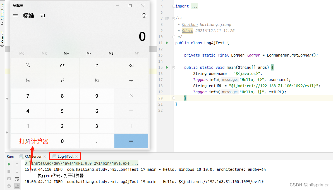Run main method from gutter arrow
The height and width of the screenshot is (190, 333).
click(x=167, y=67)
